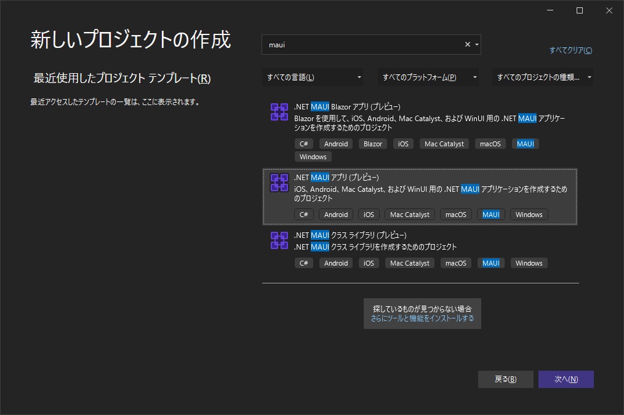Click the .NET MAUI クラス ライブラリ template icon
This screenshot has height=415, width=624.
pyautogui.click(x=279, y=240)
